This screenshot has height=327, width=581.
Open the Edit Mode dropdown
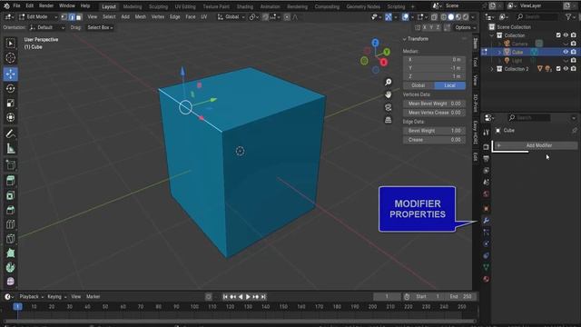pos(38,17)
